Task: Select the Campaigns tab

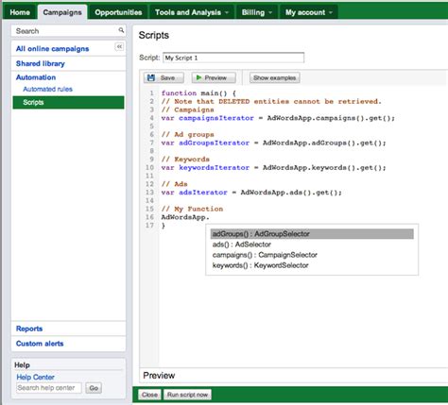Action: (62, 12)
